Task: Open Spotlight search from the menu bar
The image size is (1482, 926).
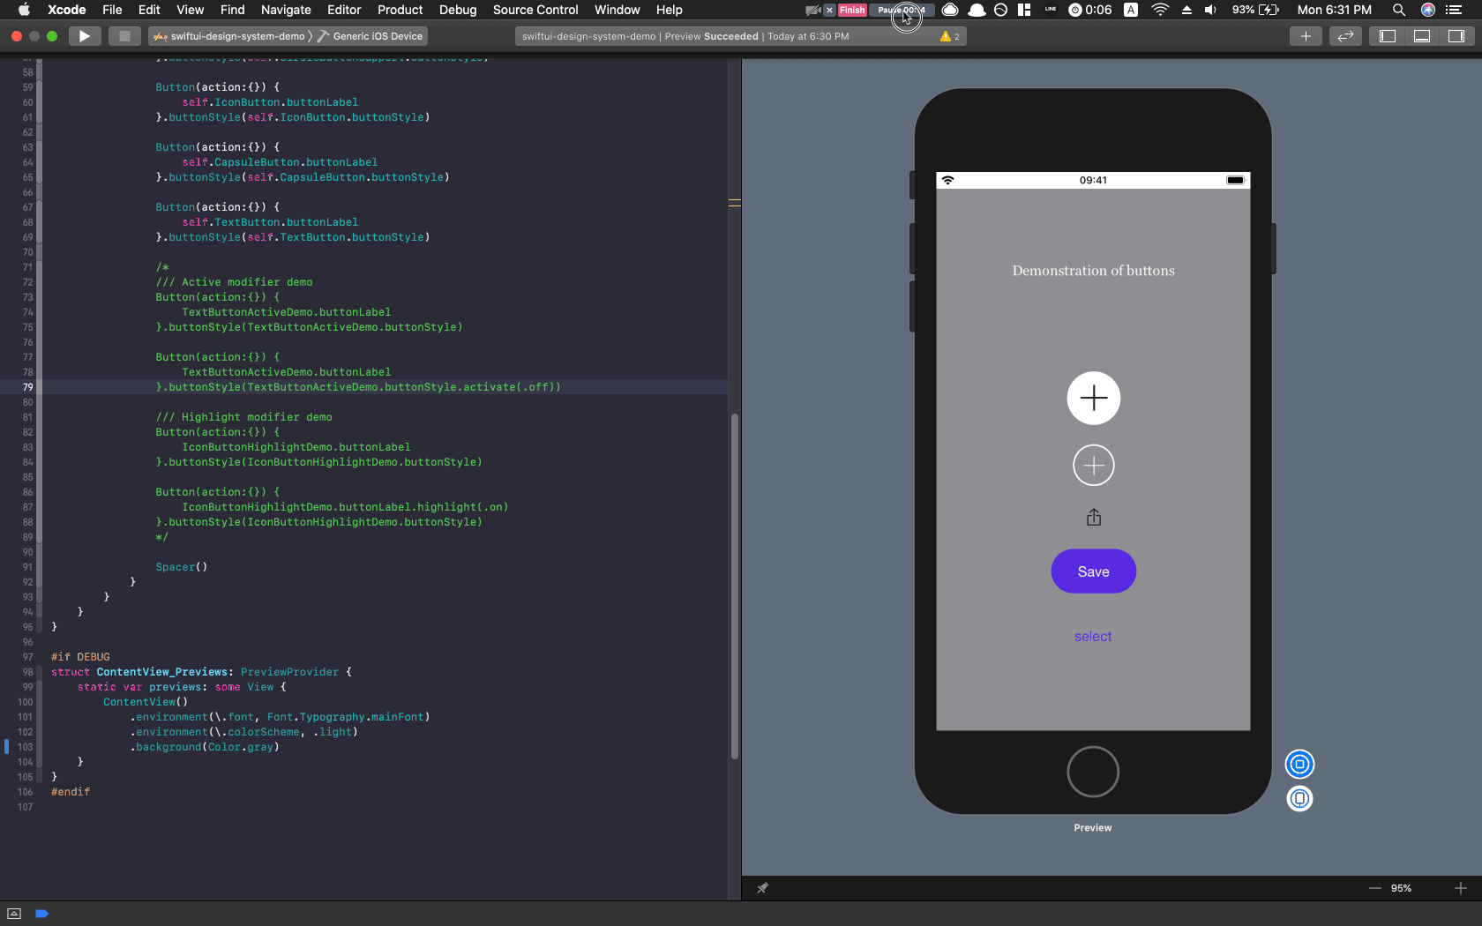Action: [x=1399, y=11]
